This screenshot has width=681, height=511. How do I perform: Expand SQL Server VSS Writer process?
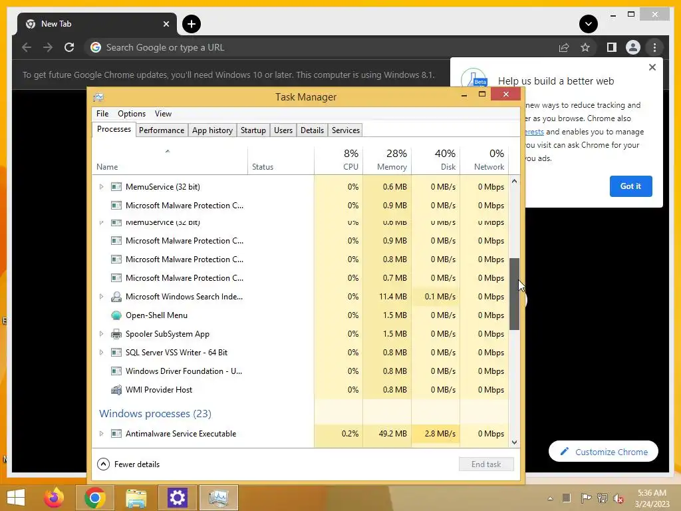pyautogui.click(x=101, y=353)
